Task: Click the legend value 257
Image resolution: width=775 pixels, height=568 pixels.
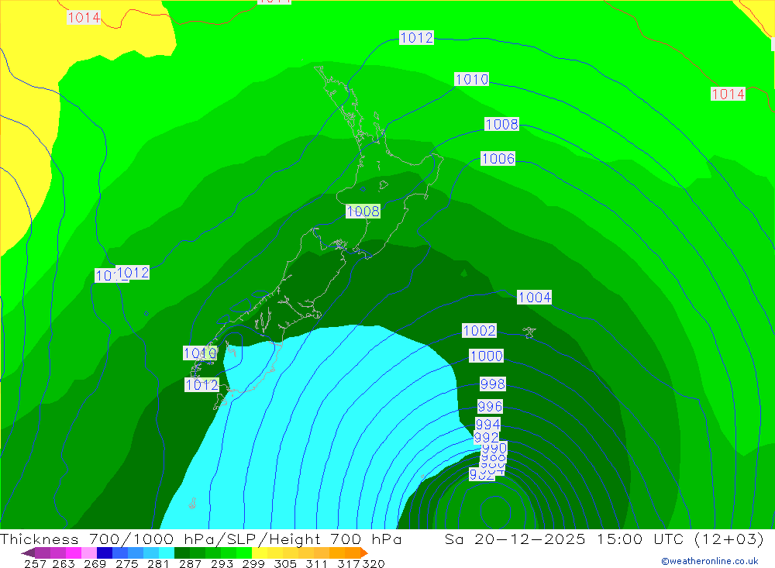Action: tap(36, 563)
